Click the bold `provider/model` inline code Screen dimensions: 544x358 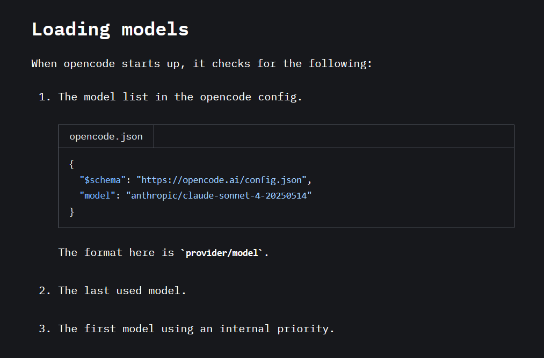[221, 253]
